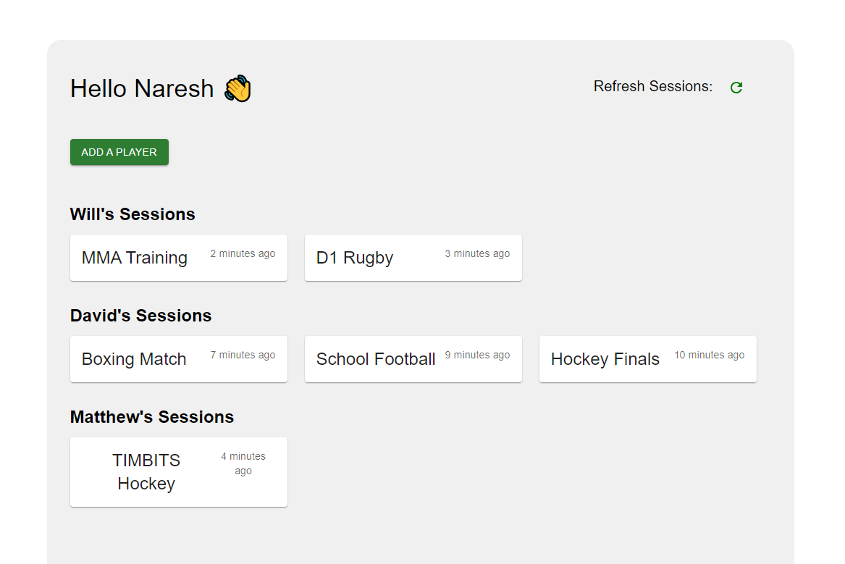Viewport: 845px width, 564px height.
Task: Click the 3 minutes ago timestamp
Action: (x=477, y=254)
